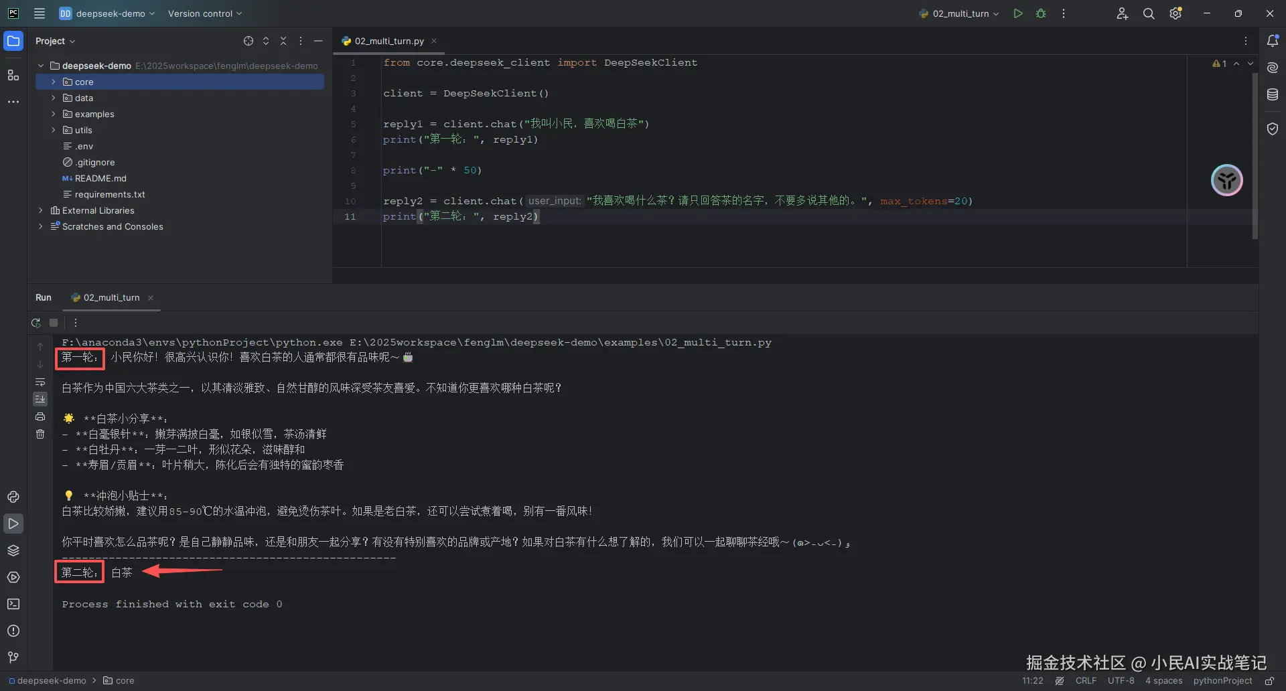The image size is (1286, 691).
Task: Close the 02_multi_turn Run tab
Action: [x=151, y=298]
